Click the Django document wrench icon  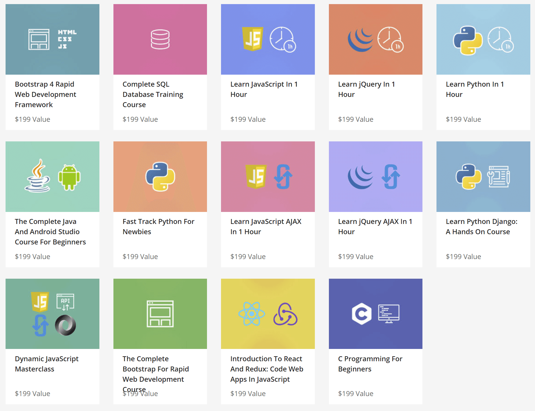click(498, 177)
